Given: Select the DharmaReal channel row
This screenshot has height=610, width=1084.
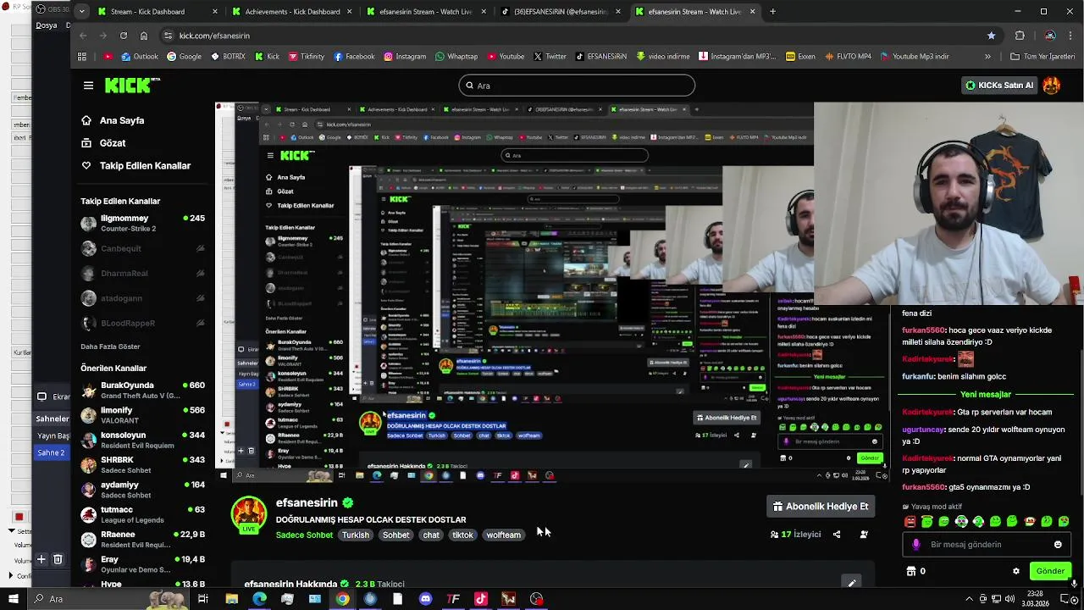Looking at the screenshot, I should pyautogui.click(x=142, y=273).
